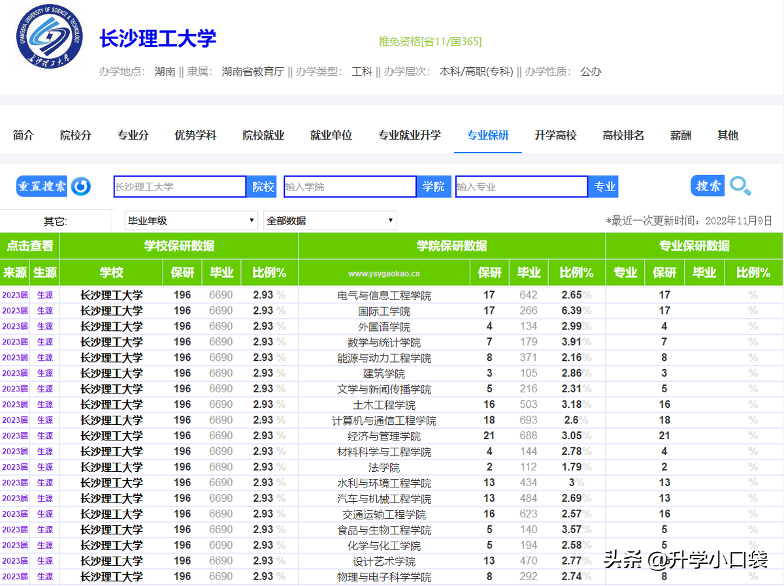The image size is (784, 586).
Task: Click 2023届 link in 数学与统计学院 row
Action: [15, 342]
